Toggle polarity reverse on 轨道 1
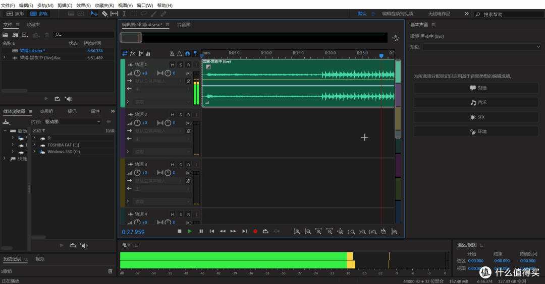Viewport: 545px width, 284px height. pos(188,81)
